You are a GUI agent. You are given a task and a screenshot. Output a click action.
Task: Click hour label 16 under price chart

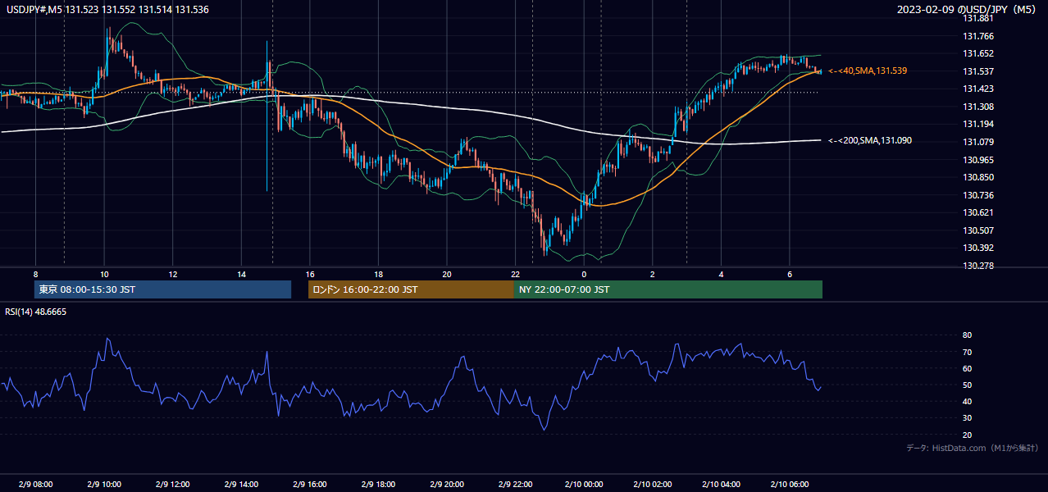tap(309, 274)
